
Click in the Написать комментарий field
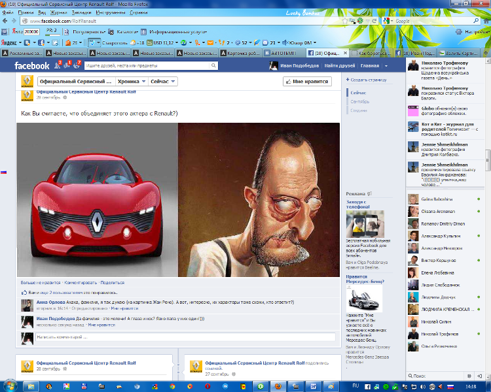pos(185,337)
